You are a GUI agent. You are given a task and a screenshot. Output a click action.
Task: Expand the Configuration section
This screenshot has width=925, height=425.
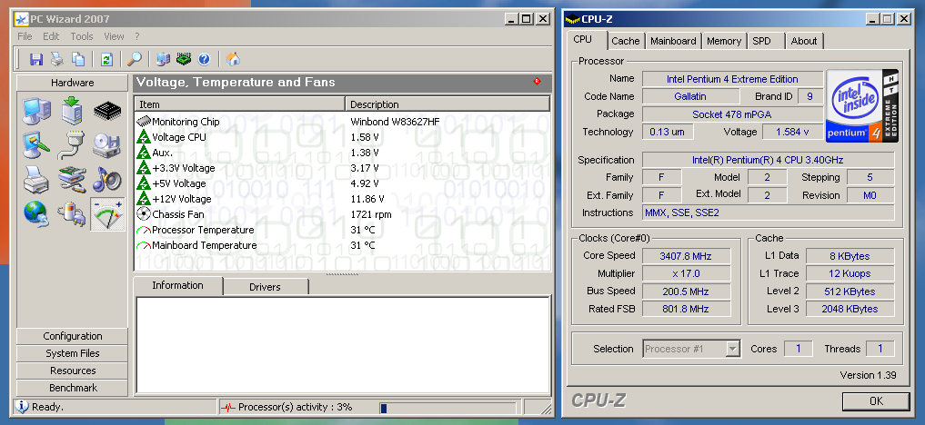tap(73, 336)
